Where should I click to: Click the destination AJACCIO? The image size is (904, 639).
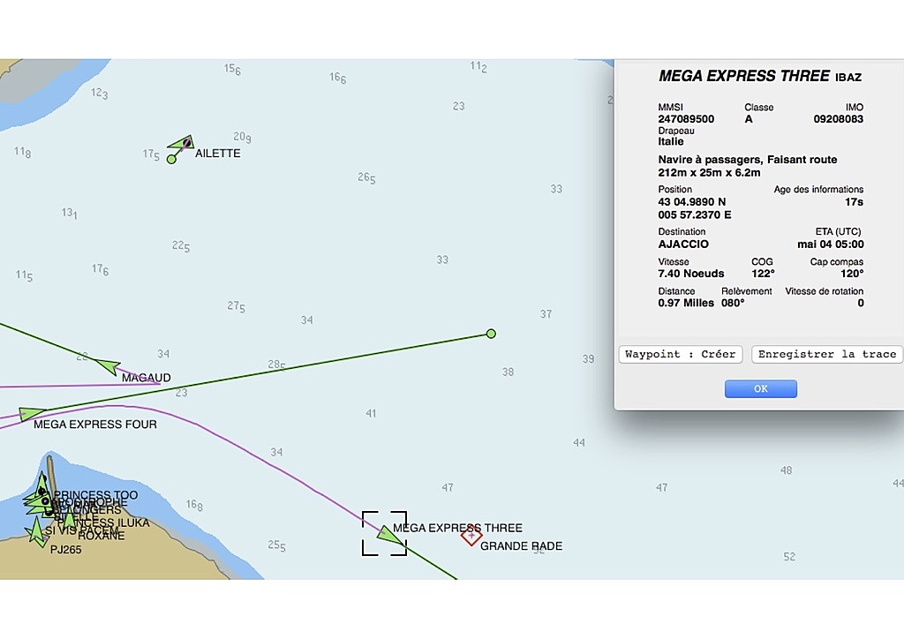[683, 244]
